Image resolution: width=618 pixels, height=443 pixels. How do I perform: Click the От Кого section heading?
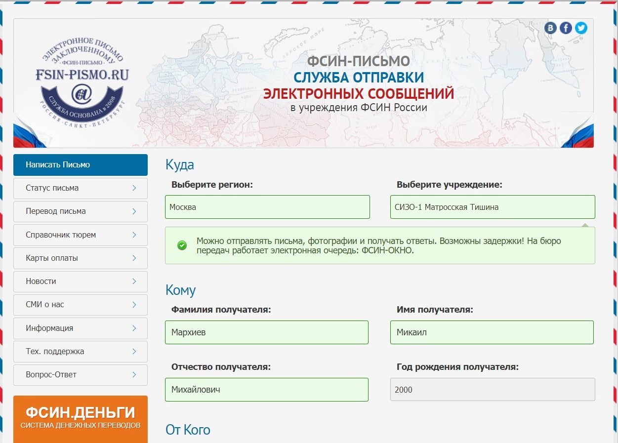click(188, 430)
